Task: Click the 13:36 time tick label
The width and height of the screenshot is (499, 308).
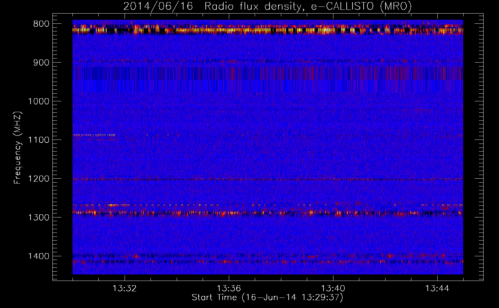Action: 229,289
